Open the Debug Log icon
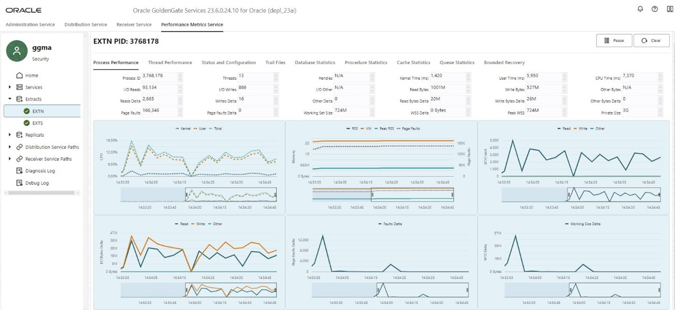The image size is (675, 310). pyautogui.click(x=19, y=183)
